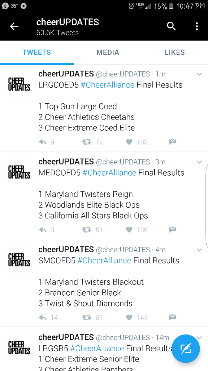The width and height of the screenshot is (208, 371).
Task: Open the three-dot overflow menu
Action: point(197,26)
